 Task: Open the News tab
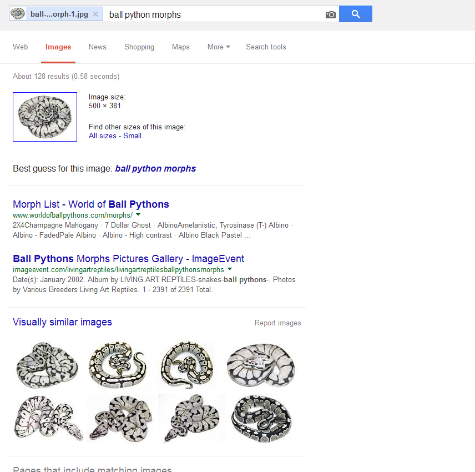tap(98, 47)
